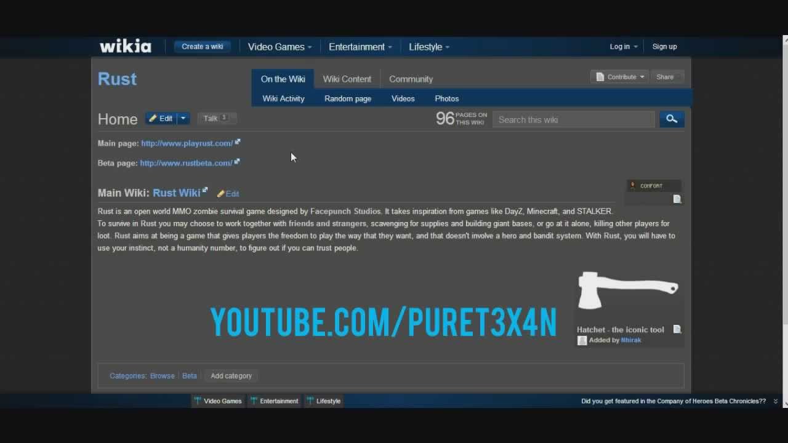Open the Edit button dropdown arrow
The height and width of the screenshot is (443, 788).
pyautogui.click(x=183, y=119)
